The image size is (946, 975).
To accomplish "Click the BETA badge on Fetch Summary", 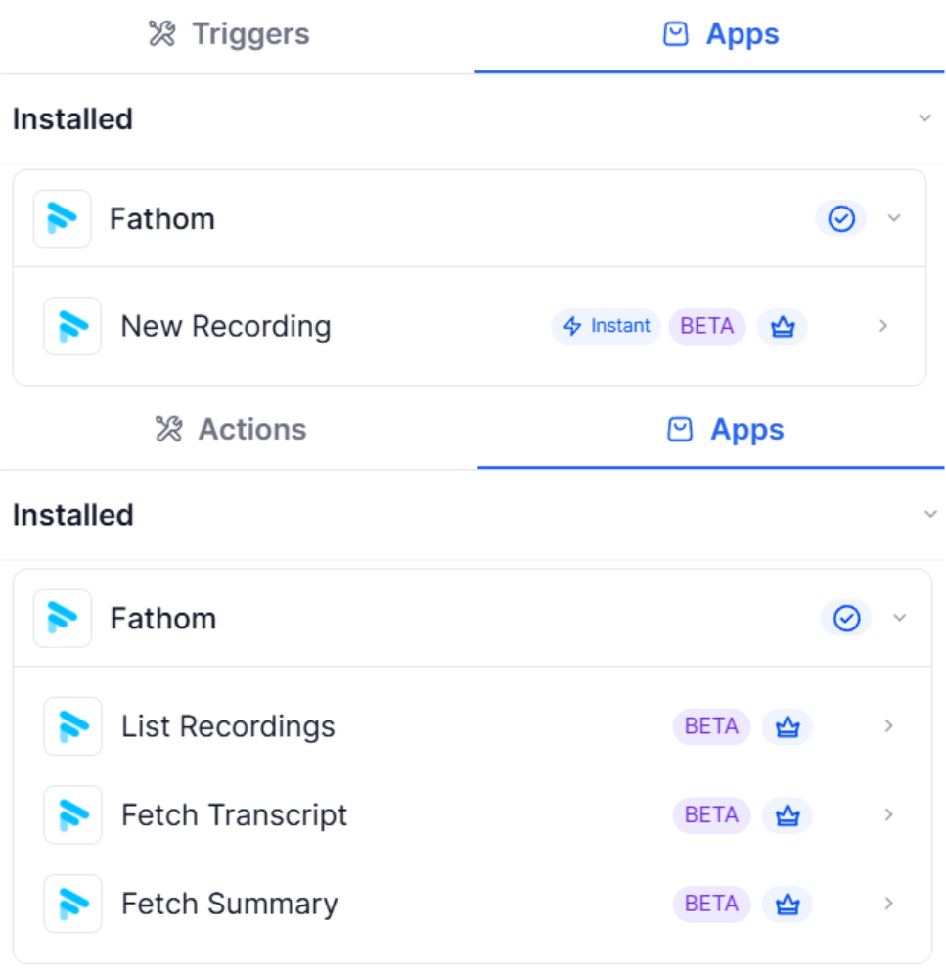I will tap(711, 905).
